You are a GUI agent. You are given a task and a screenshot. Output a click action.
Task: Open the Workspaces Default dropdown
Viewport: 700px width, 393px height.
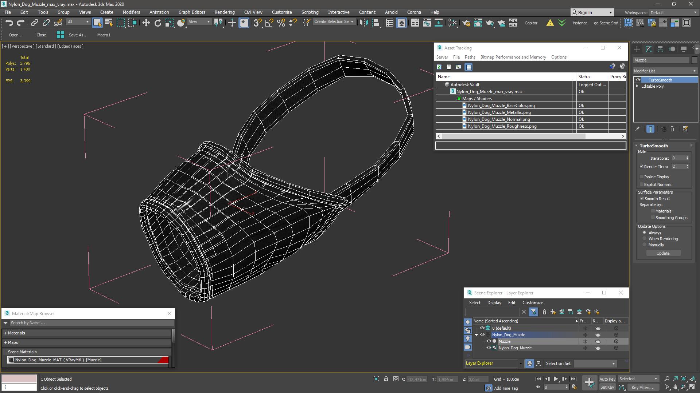673,12
